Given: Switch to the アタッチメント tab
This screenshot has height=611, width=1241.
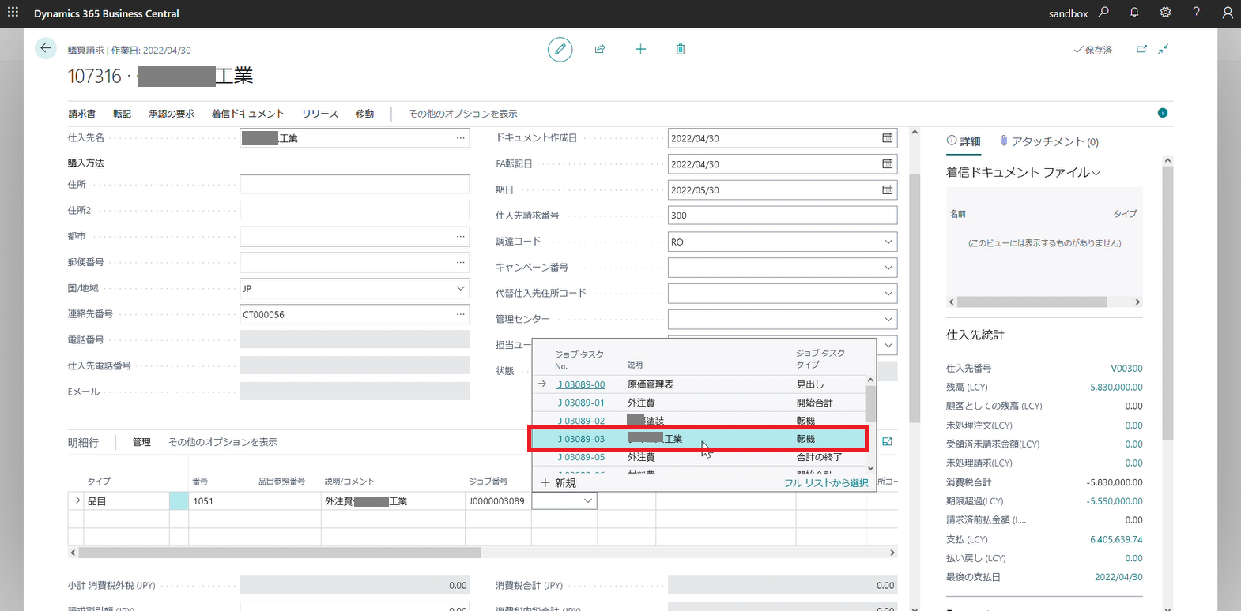Looking at the screenshot, I should tap(1049, 141).
